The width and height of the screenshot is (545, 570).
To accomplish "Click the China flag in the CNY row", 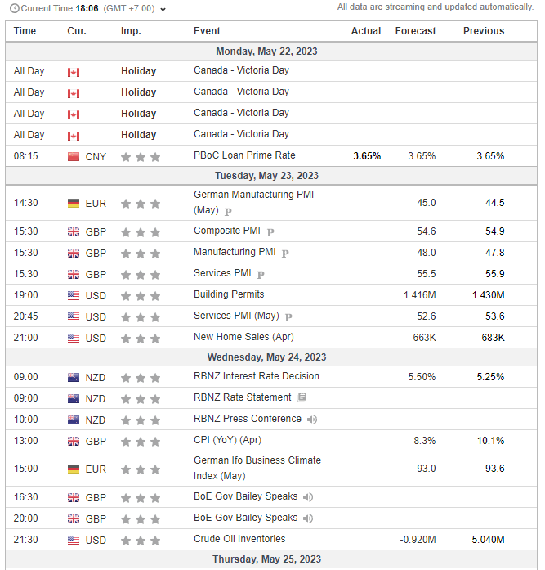I will click(x=74, y=156).
